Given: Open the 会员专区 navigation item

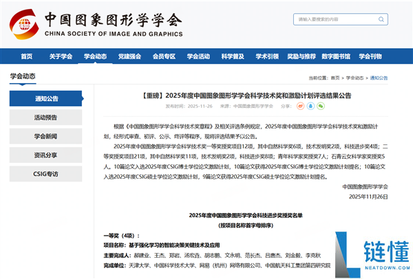Looking at the screenshot, I should click(x=164, y=56).
